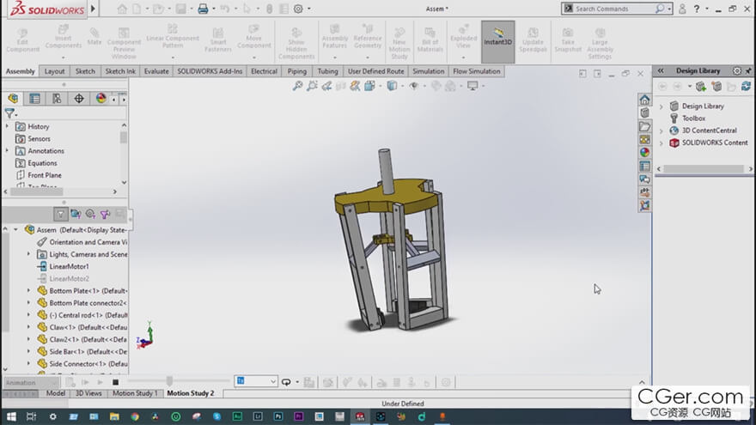Viewport: 756px width, 425px height.
Task: Open the playback speed combo box
Action: pyautogui.click(x=255, y=381)
